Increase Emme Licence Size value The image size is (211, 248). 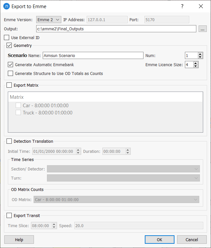point(196,63)
